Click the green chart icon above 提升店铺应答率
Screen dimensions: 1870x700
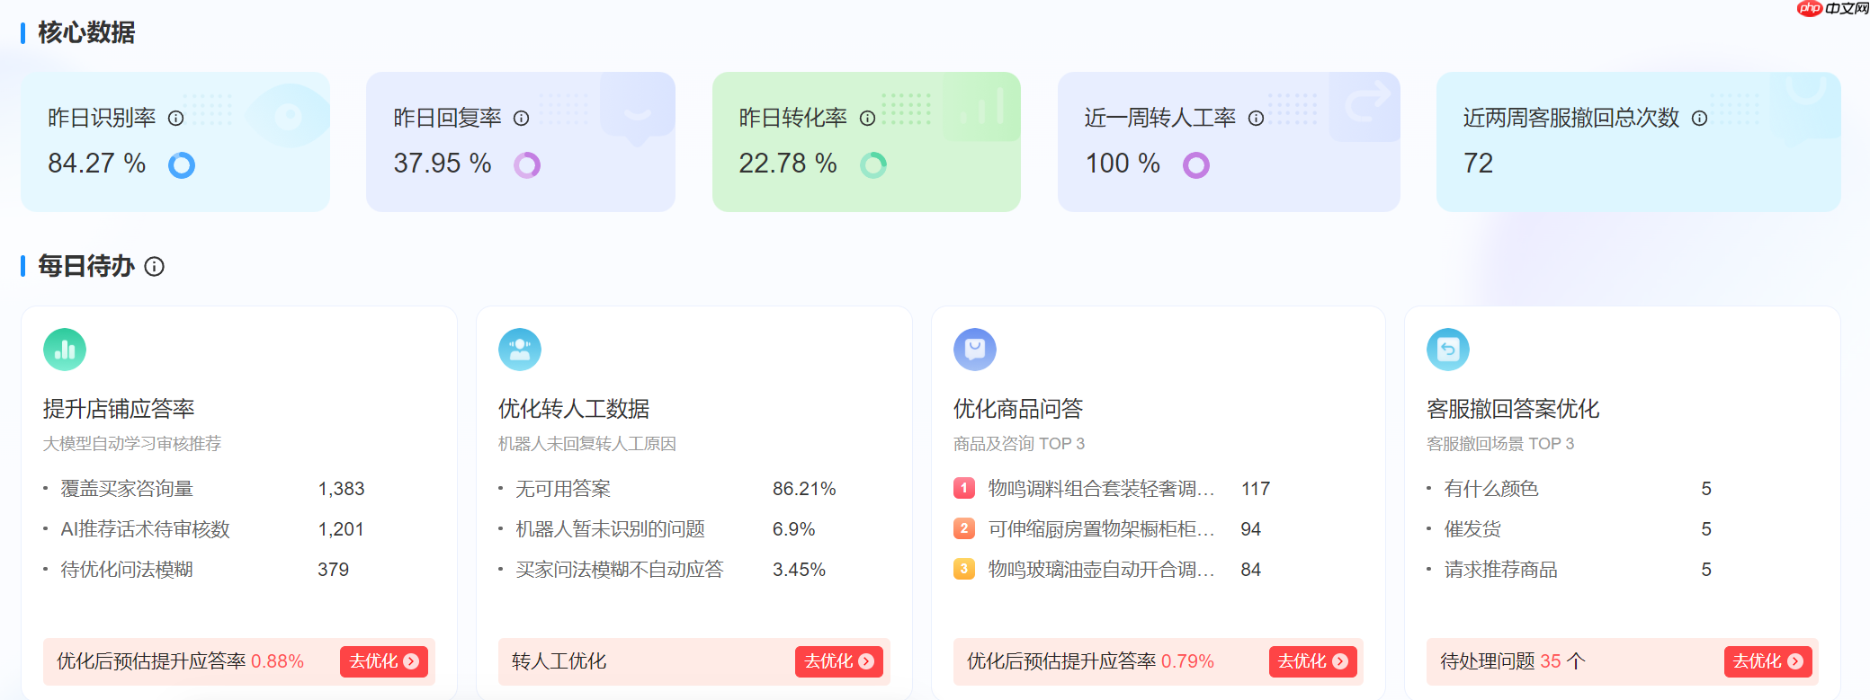point(65,350)
